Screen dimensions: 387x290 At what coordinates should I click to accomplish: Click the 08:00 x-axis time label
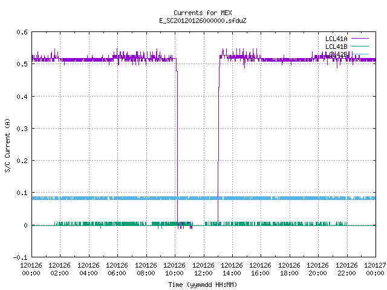(146, 273)
